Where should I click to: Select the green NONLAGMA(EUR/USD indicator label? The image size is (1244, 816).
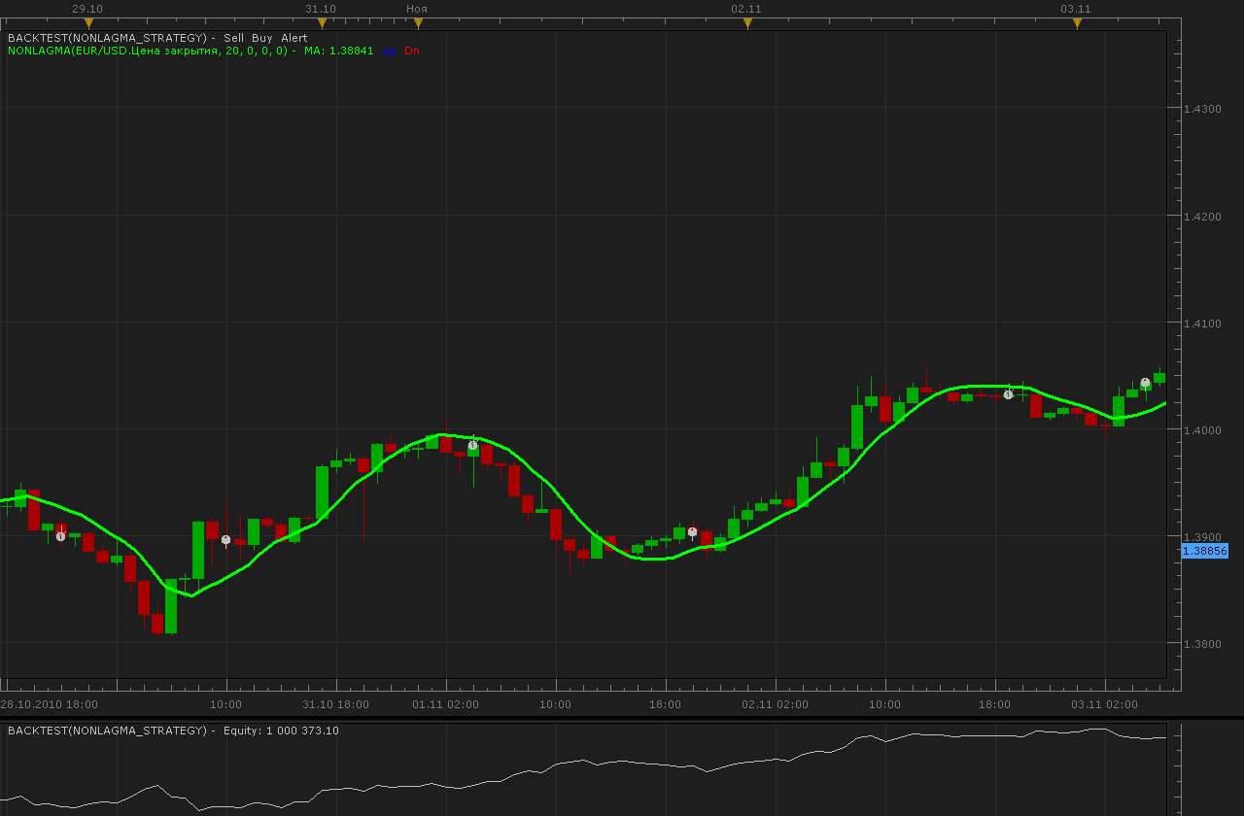tap(148, 51)
